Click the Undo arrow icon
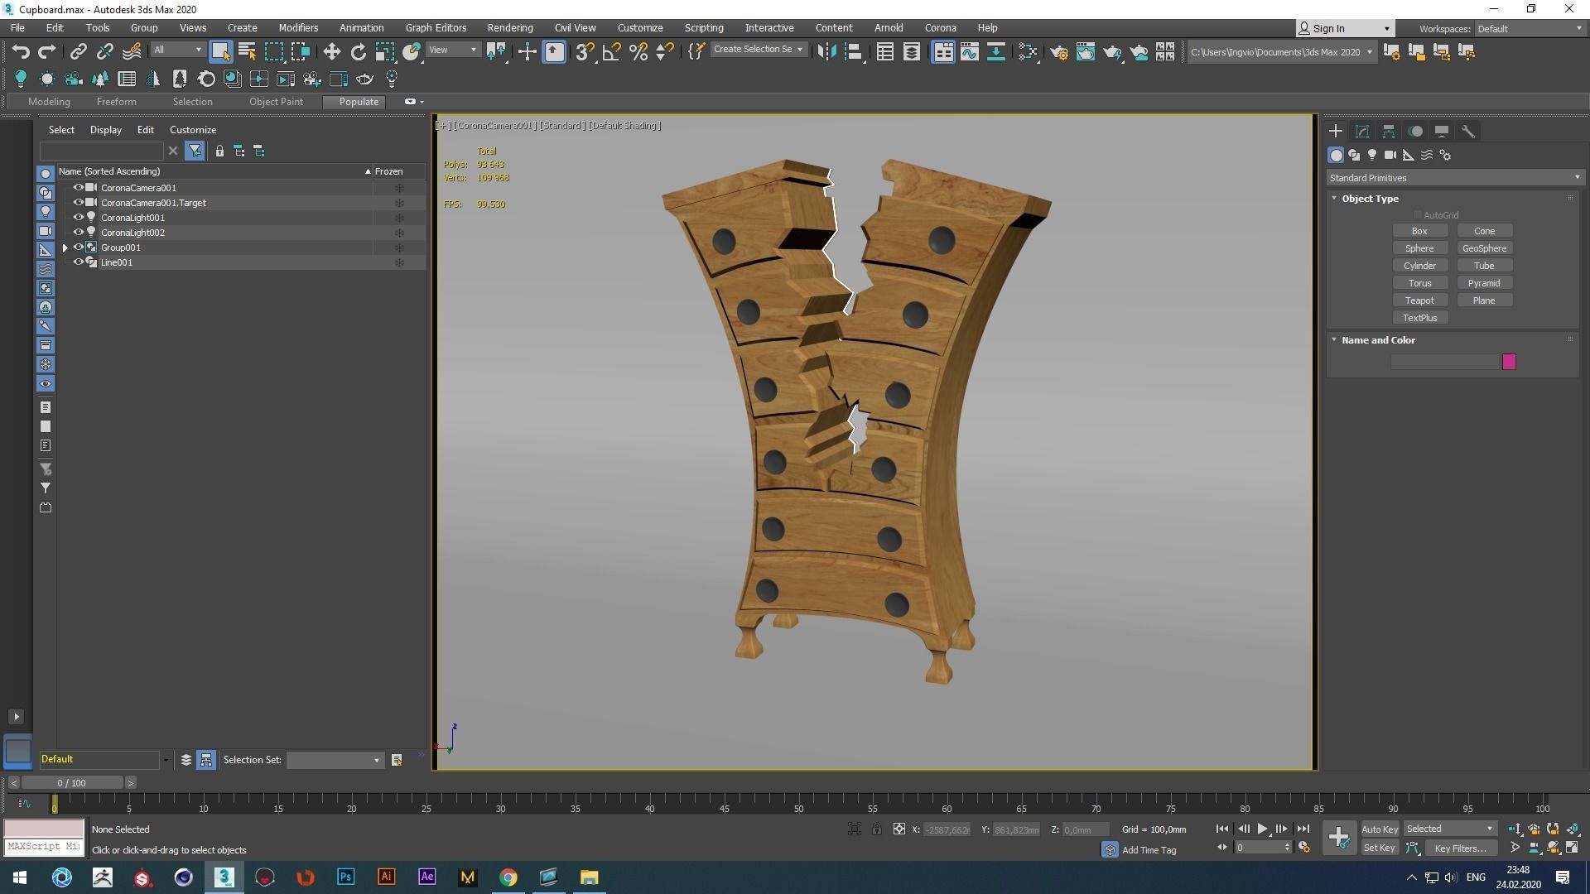Screen dimensions: 1590x894 point(21,52)
